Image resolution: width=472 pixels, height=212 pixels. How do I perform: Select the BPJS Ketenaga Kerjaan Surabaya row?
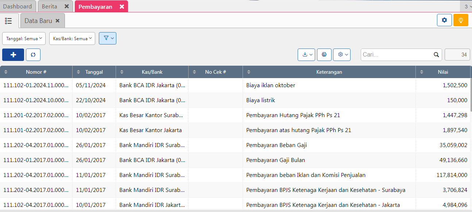[235, 190]
